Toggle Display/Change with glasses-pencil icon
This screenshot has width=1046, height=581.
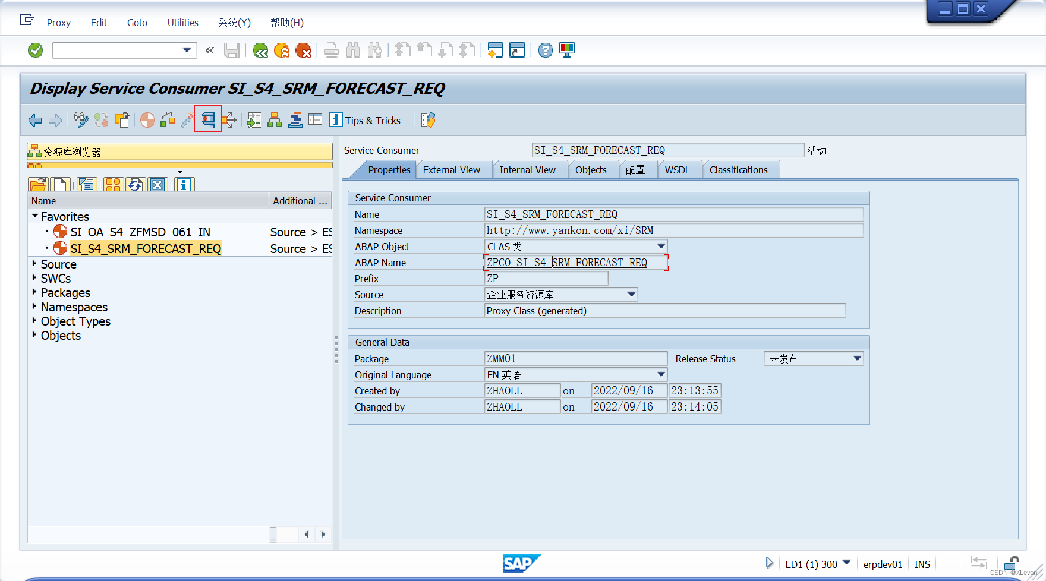click(81, 120)
